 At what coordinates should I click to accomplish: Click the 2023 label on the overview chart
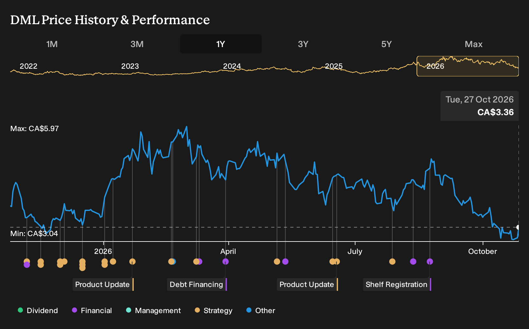[x=130, y=66]
